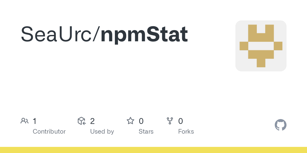This screenshot has height=153, width=307.
Task: Click the yellow language bar at bottom
Action: 153,150
